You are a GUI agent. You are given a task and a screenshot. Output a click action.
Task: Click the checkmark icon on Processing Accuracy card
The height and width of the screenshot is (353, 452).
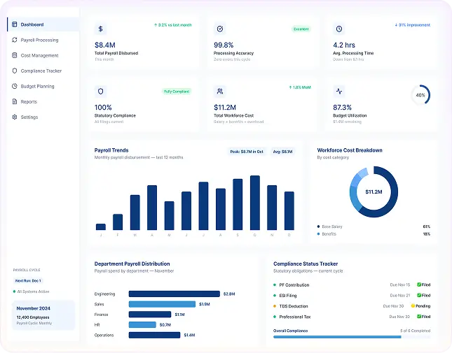click(220, 29)
